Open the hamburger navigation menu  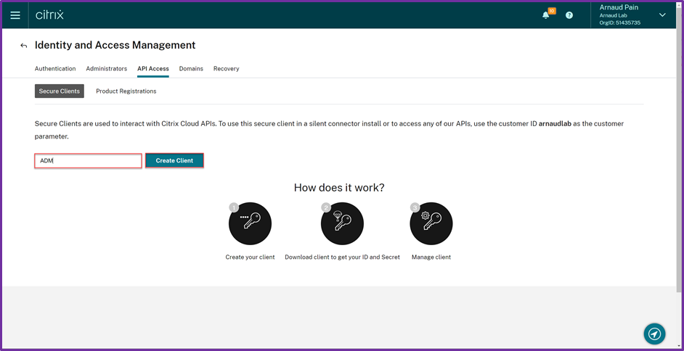tap(15, 15)
